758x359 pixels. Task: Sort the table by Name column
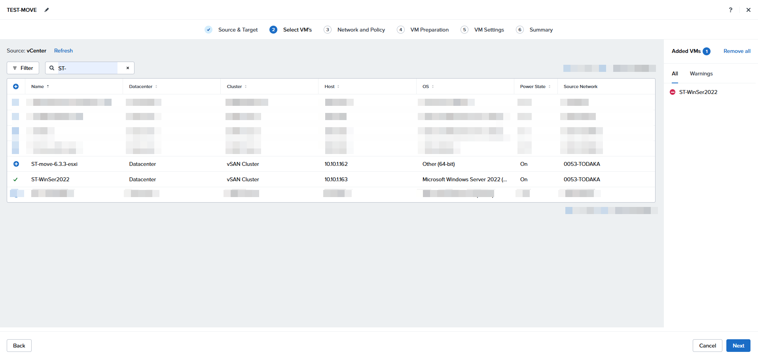coord(40,86)
